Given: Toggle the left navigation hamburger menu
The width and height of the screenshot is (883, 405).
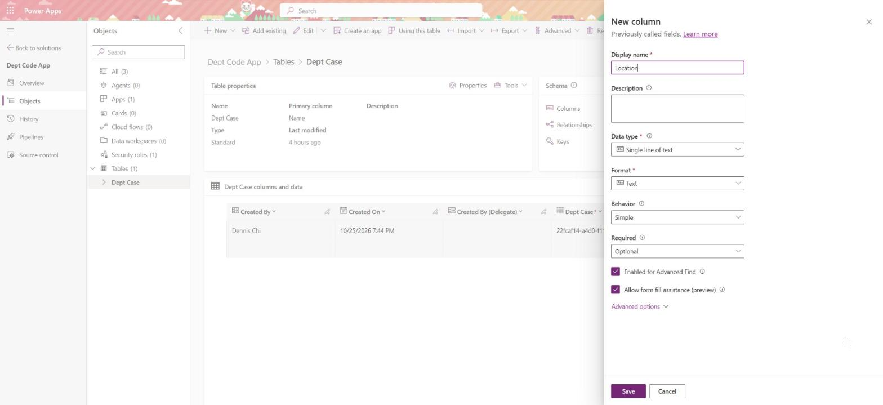Looking at the screenshot, I should (10, 30).
